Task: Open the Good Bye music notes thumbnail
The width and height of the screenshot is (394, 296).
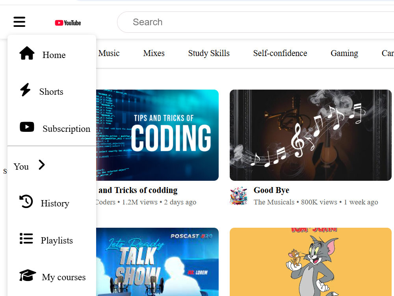Action: click(x=310, y=135)
